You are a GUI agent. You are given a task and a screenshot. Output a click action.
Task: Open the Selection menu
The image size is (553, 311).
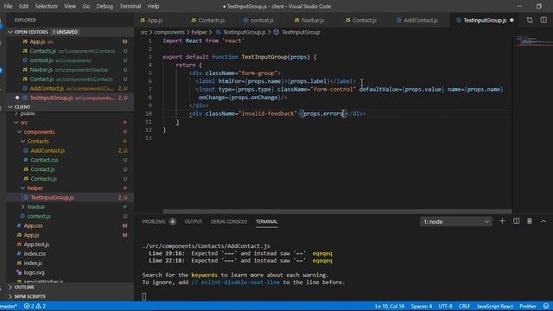click(46, 6)
